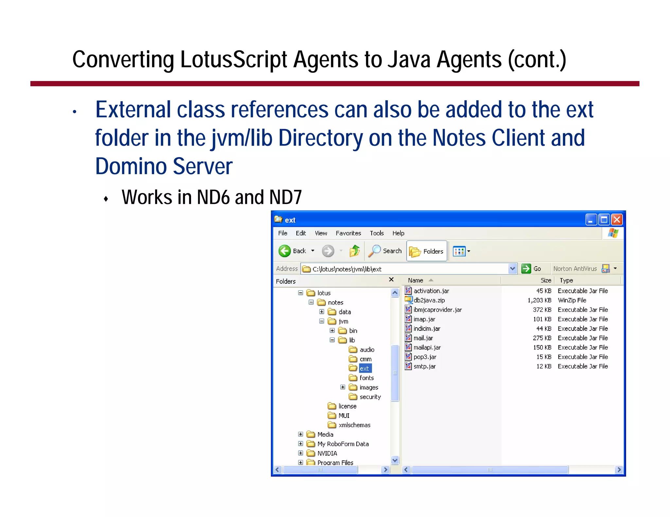Select the cmm folder in tree
The width and height of the screenshot is (670, 517).
click(360, 359)
